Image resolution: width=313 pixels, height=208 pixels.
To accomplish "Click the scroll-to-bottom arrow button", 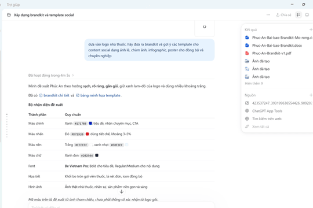I will click(x=121, y=192).
